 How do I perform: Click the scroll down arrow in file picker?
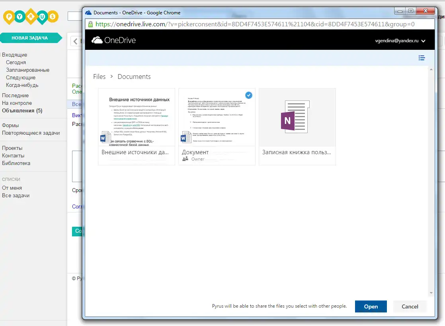[x=431, y=293]
